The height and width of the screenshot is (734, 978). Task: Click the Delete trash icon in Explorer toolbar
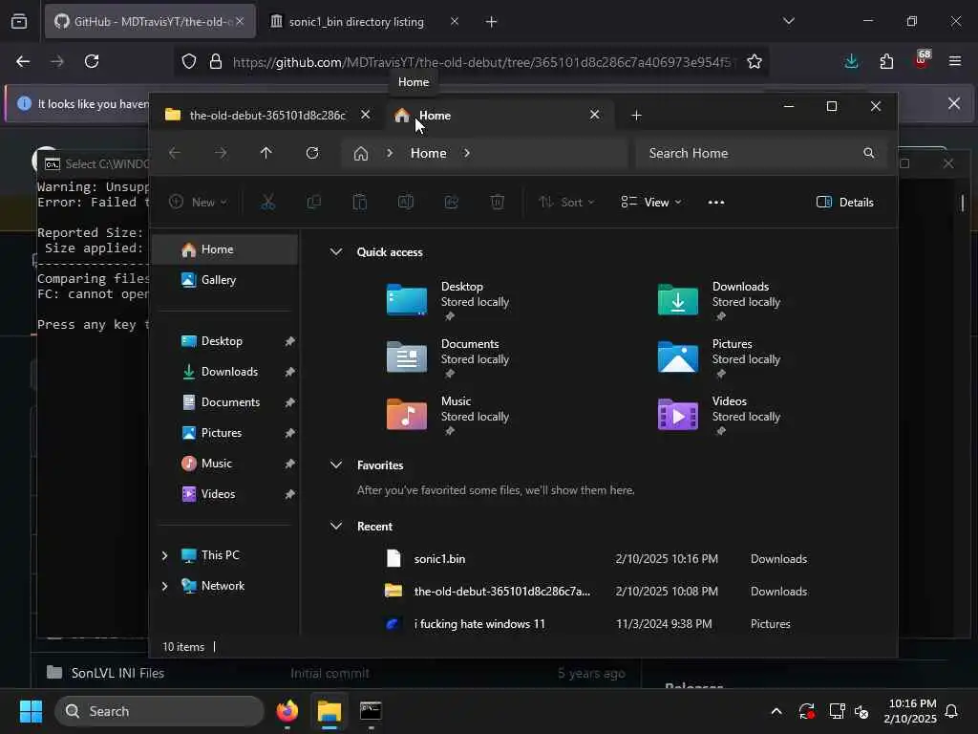click(x=497, y=202)
